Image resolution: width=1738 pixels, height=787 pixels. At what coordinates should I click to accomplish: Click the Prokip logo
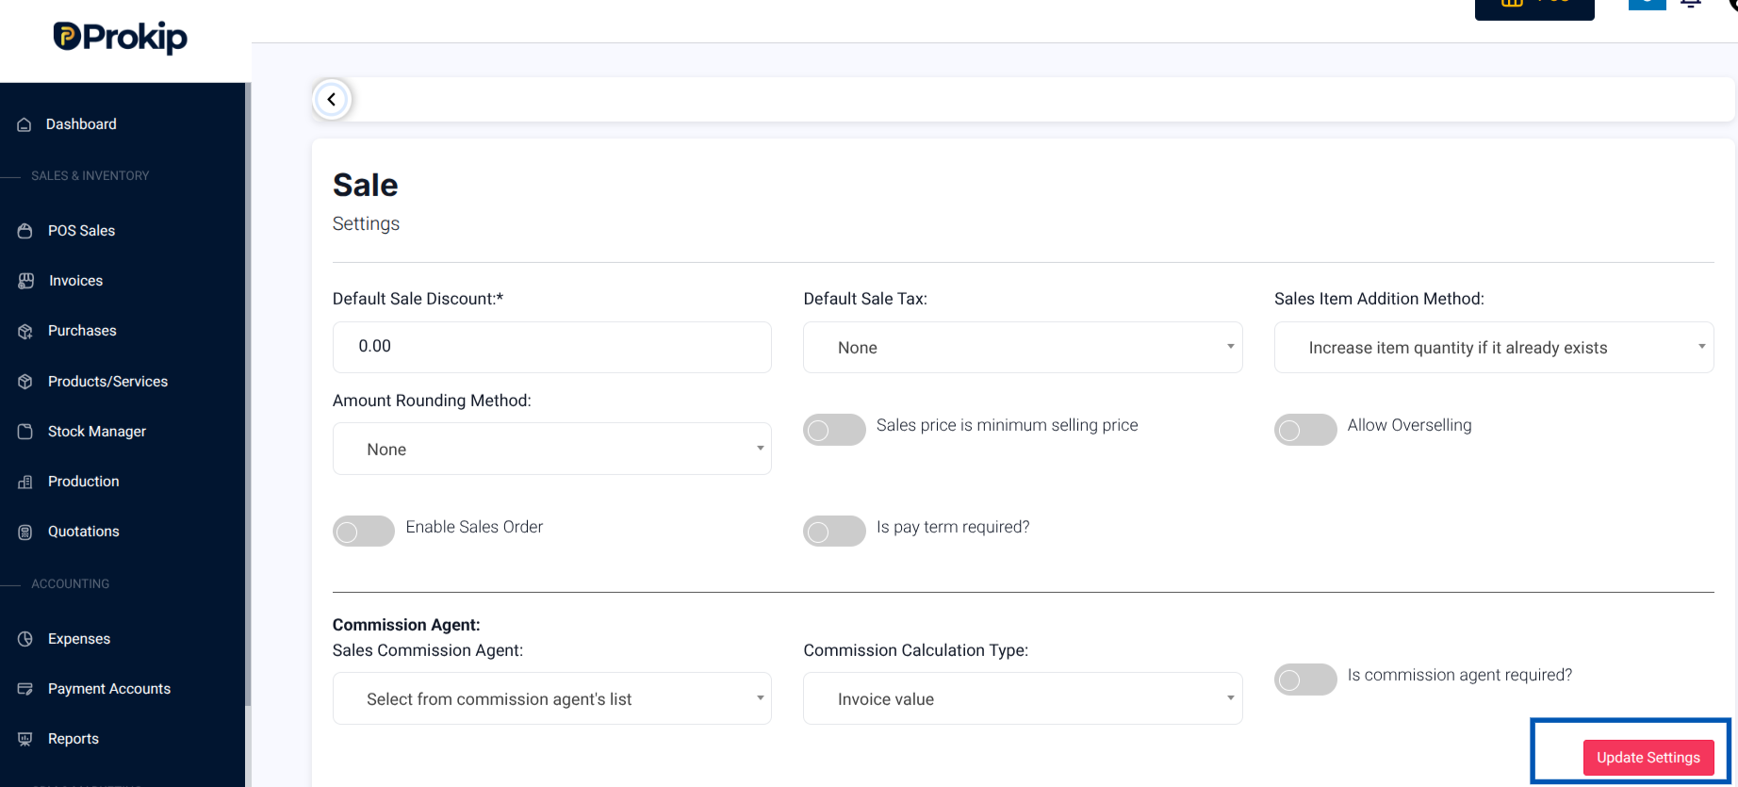[x=121, y=37]
